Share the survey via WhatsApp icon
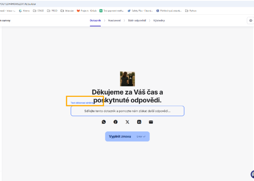Viewport: 254px width, 181px height. tap(104, 122)
